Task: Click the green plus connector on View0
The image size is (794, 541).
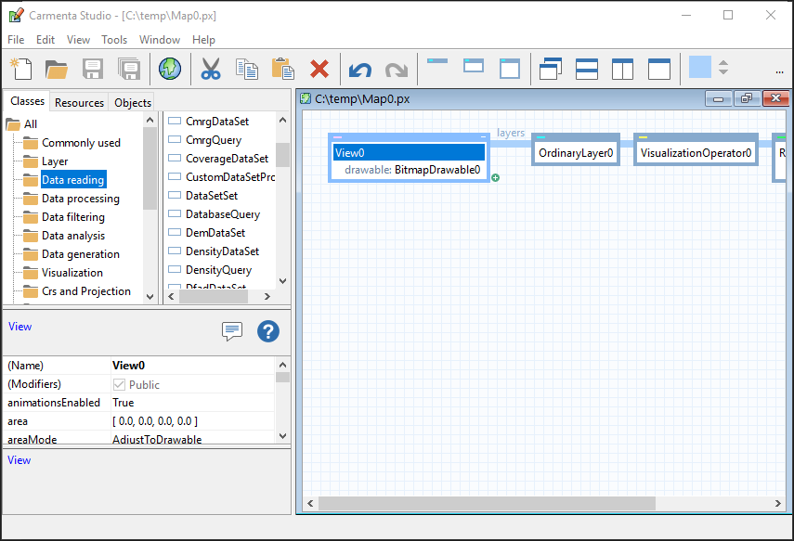Action: (495, 177)
